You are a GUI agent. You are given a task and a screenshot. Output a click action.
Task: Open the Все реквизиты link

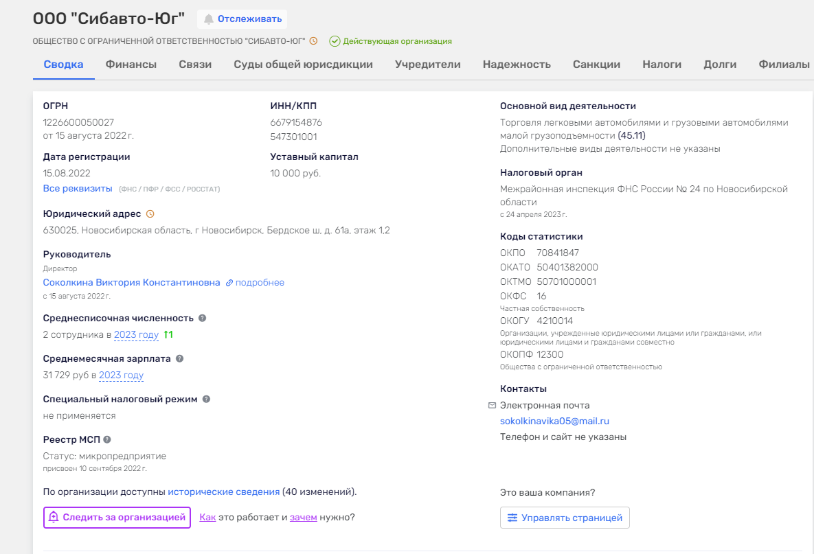pyautogui.click(x=78, y=188)
